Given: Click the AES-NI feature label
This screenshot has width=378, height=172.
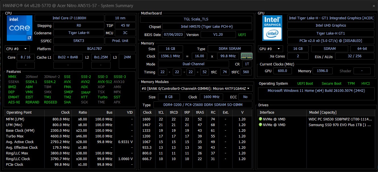Looking at the screenshot, I should (x=14, y=102).
